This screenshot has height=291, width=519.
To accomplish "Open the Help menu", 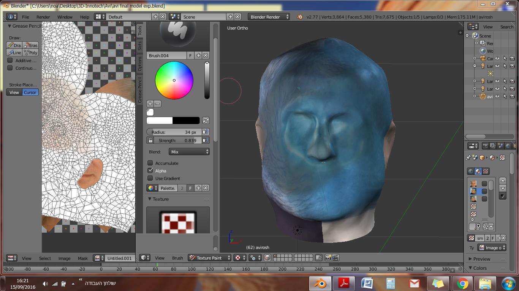I will [84, 17].
